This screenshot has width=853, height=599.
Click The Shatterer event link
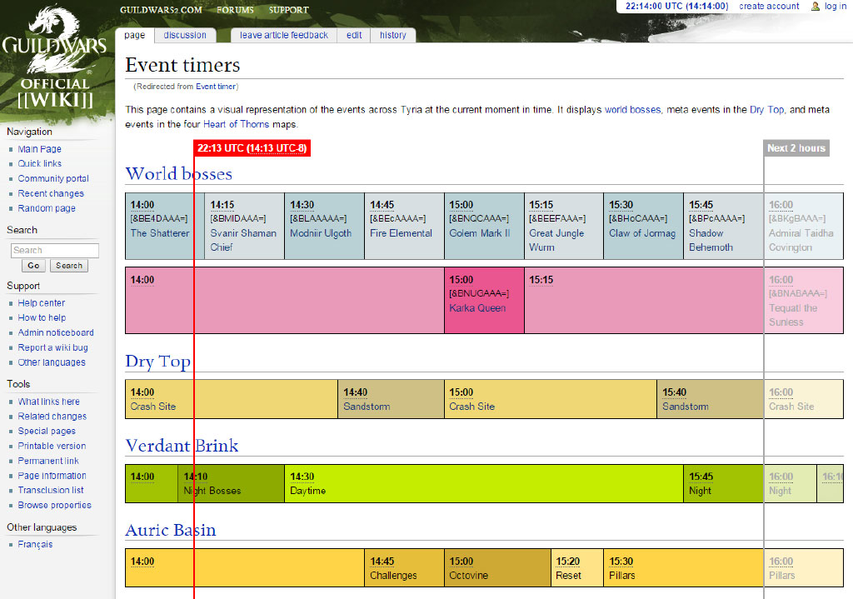160,233
